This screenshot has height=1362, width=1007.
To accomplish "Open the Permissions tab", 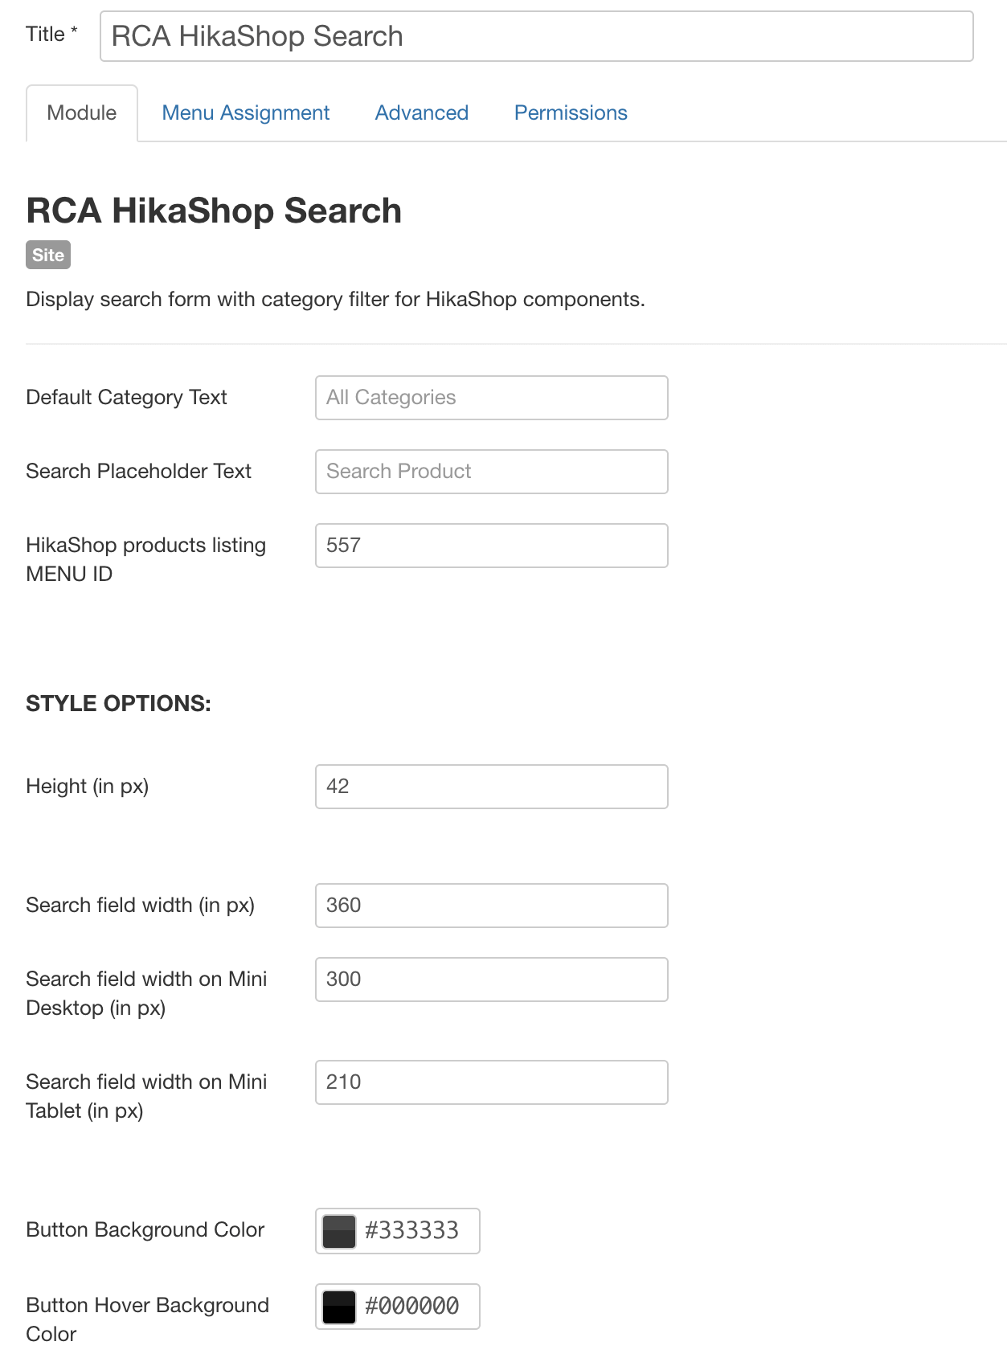I will point(571,112).
